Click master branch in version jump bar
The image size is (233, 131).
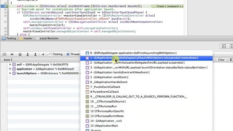pyautogui.click(x=26, y=38)
